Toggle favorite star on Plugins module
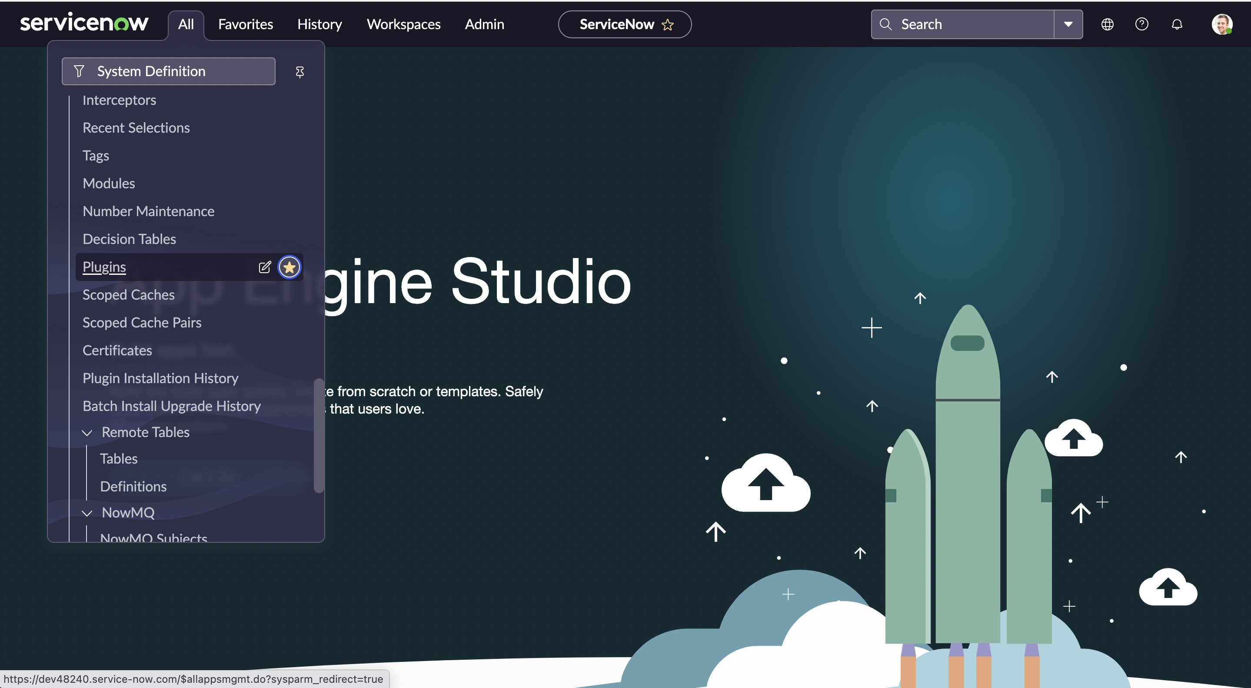 (x=289, y=267)
